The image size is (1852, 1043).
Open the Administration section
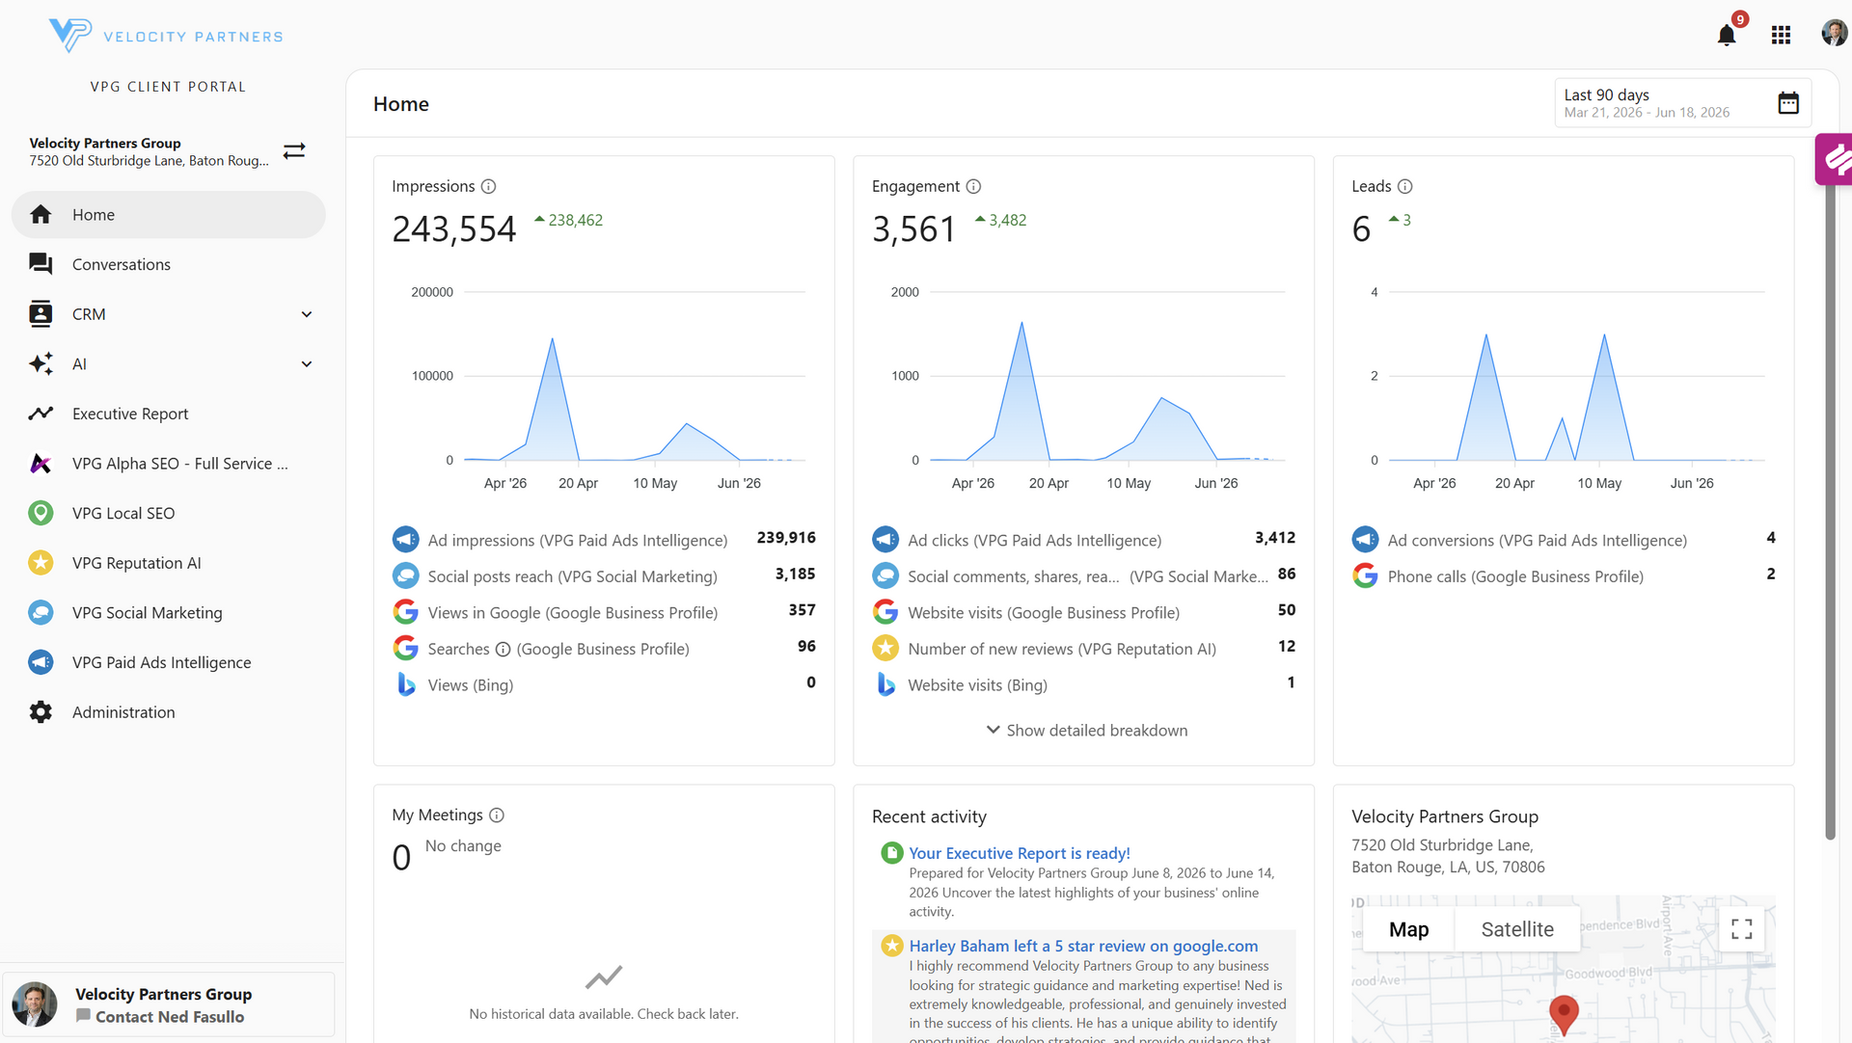(169, 712)
